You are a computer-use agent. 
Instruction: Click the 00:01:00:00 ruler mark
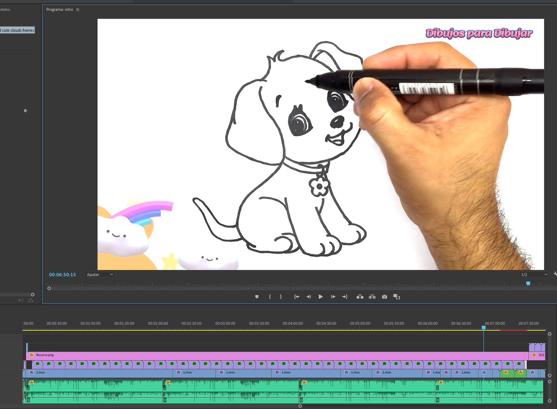tap(91, 323)
